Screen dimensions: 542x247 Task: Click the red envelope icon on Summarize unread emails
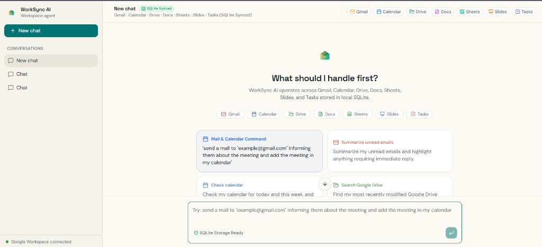point(336,142)
